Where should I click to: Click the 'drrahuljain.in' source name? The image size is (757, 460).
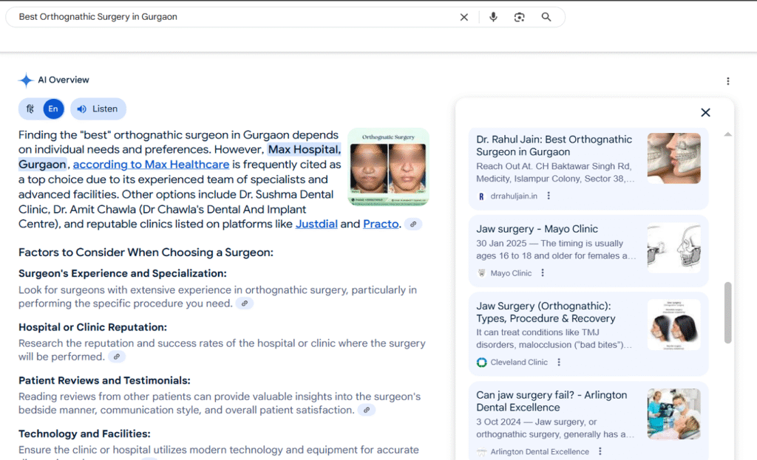(x=514, y=196)
